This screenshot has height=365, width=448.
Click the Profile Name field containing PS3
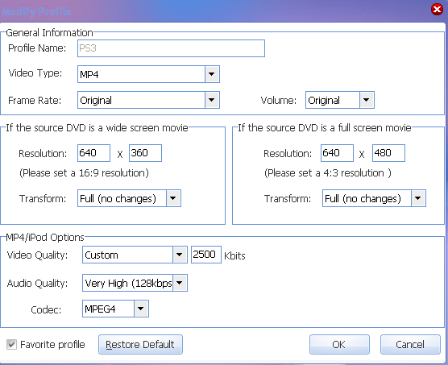(171, 48)
